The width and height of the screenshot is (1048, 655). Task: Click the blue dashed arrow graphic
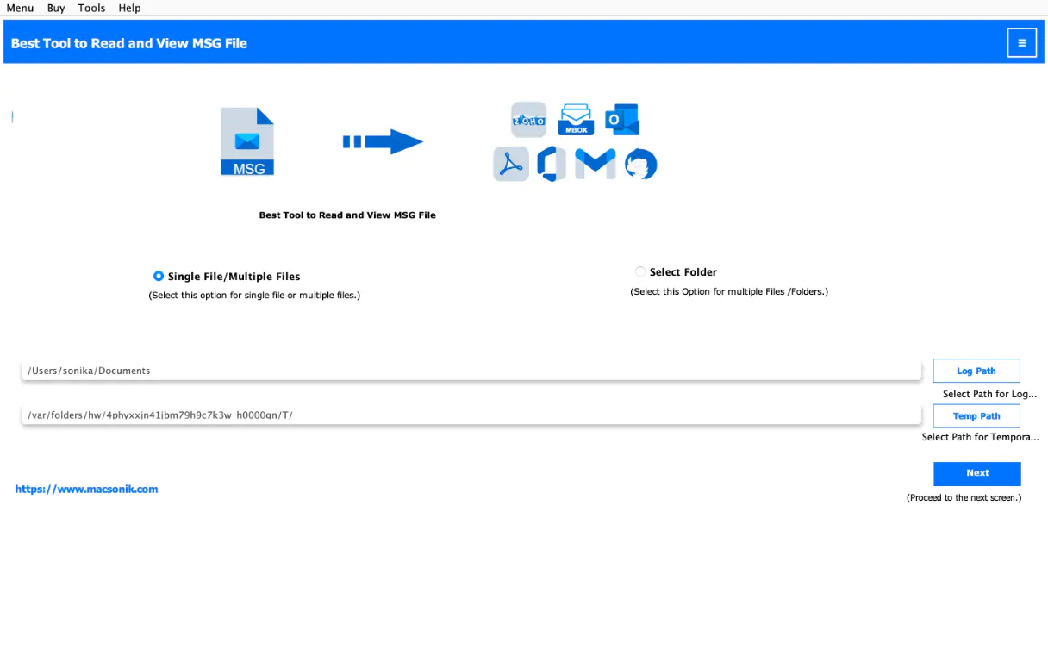383,141
